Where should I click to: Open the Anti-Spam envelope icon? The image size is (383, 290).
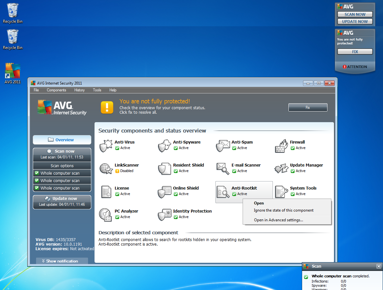point(223,145)
